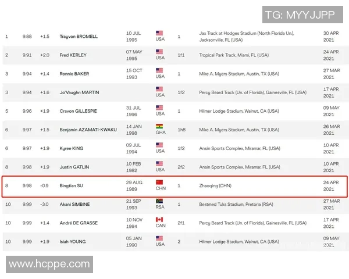The width and height of the screenshot is (349, 279).
Task: Click the USA flag in Trayvon Bromell's row
Action: pyautogui.click(x=159, y=33)
